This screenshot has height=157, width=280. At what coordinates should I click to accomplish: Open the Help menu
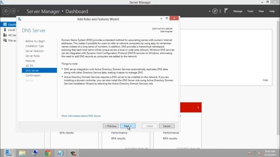(x=272, y=11)
